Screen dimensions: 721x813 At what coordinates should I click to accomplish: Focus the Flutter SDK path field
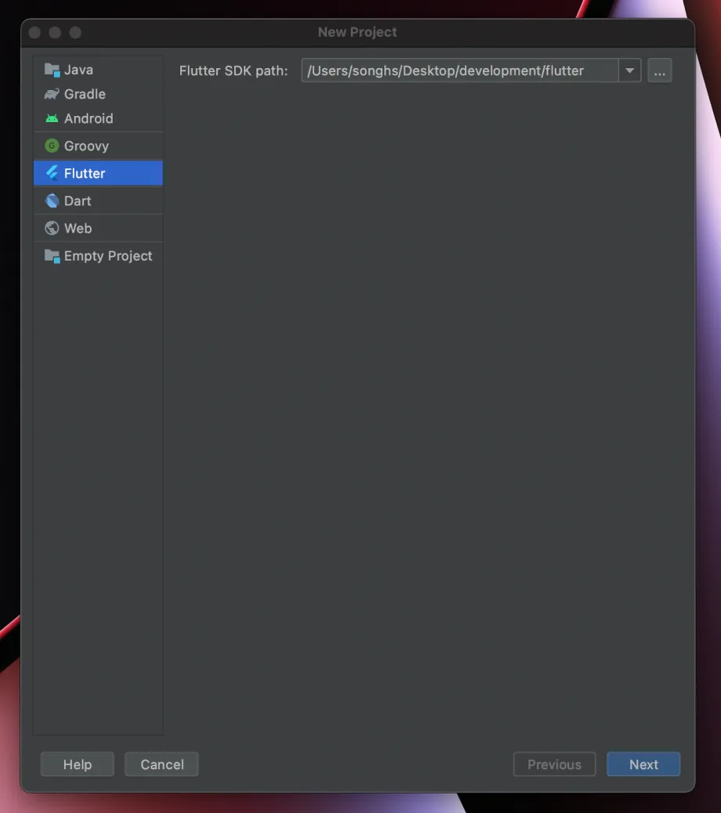[460, 70]
